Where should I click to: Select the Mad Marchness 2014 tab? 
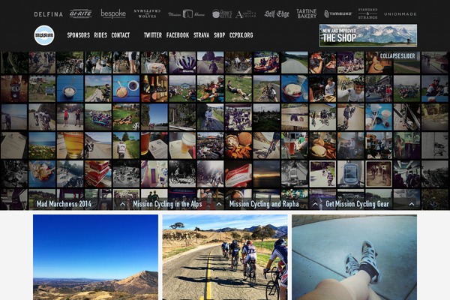[x=64, y=204]
